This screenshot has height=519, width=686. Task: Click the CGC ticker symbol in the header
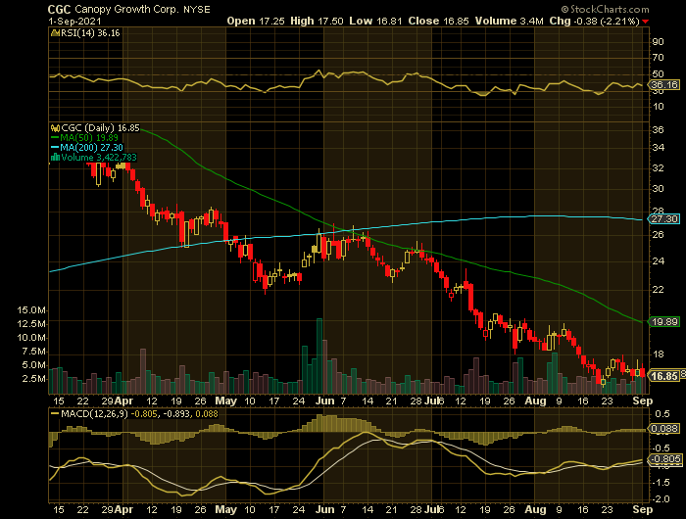pos(60,9)
